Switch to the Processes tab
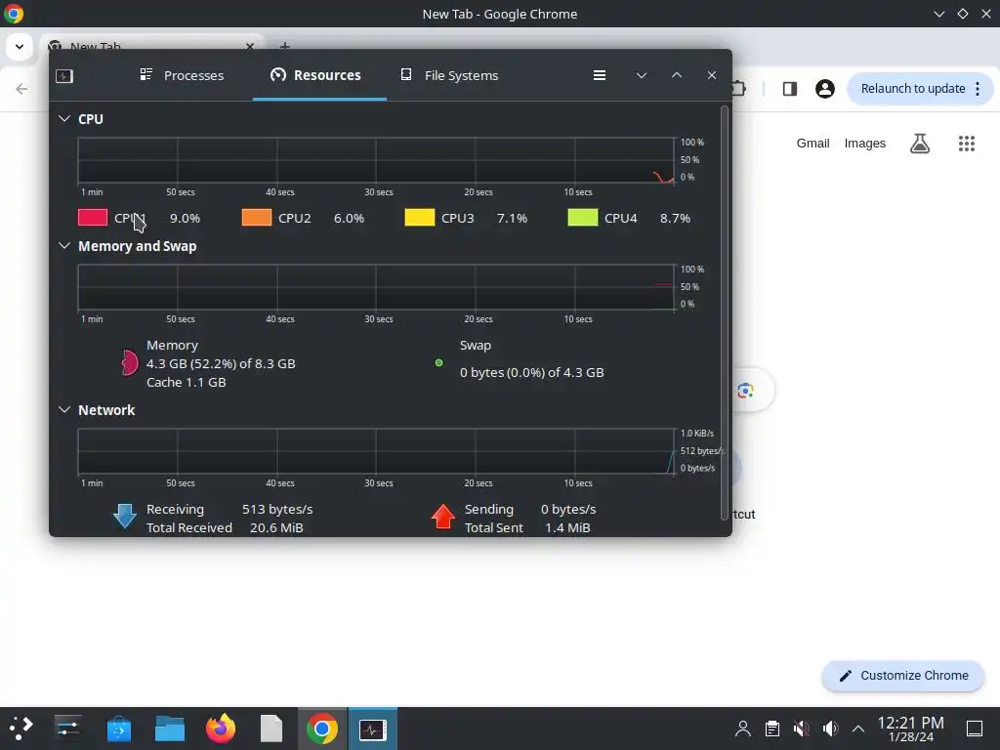This screenshot has width=1000, height=750. coord(182,75)
